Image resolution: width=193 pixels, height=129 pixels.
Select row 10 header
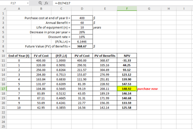[x=3, y=56]
